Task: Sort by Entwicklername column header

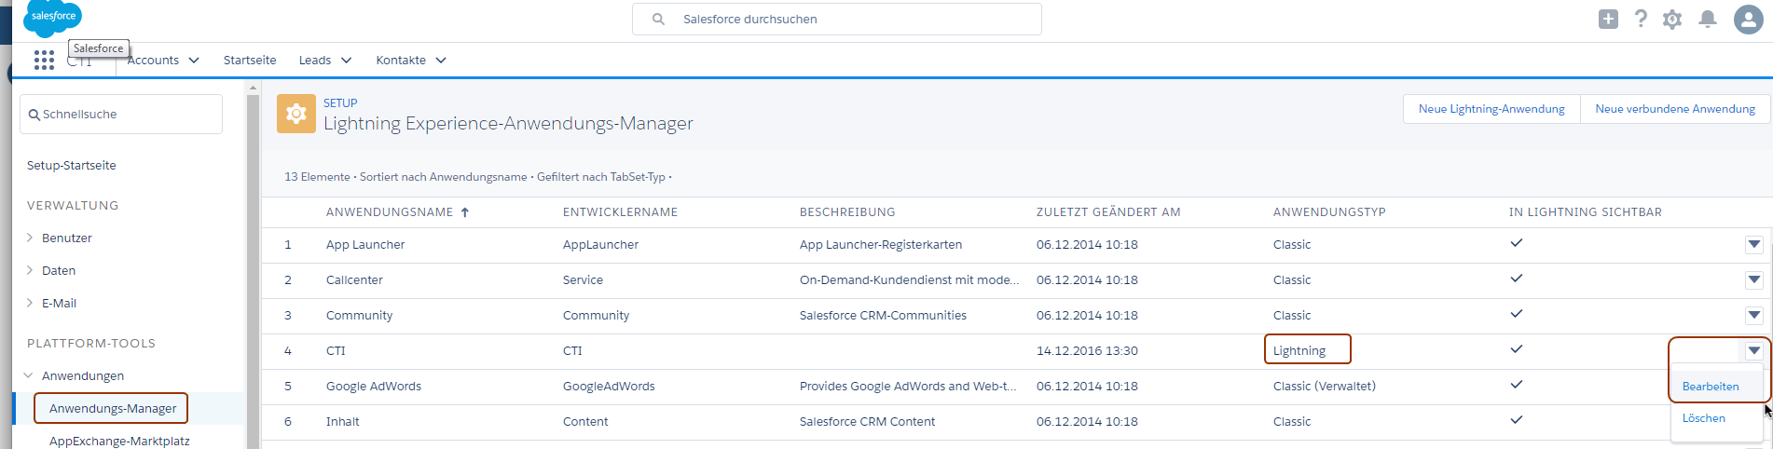Action: click(620, 212)
